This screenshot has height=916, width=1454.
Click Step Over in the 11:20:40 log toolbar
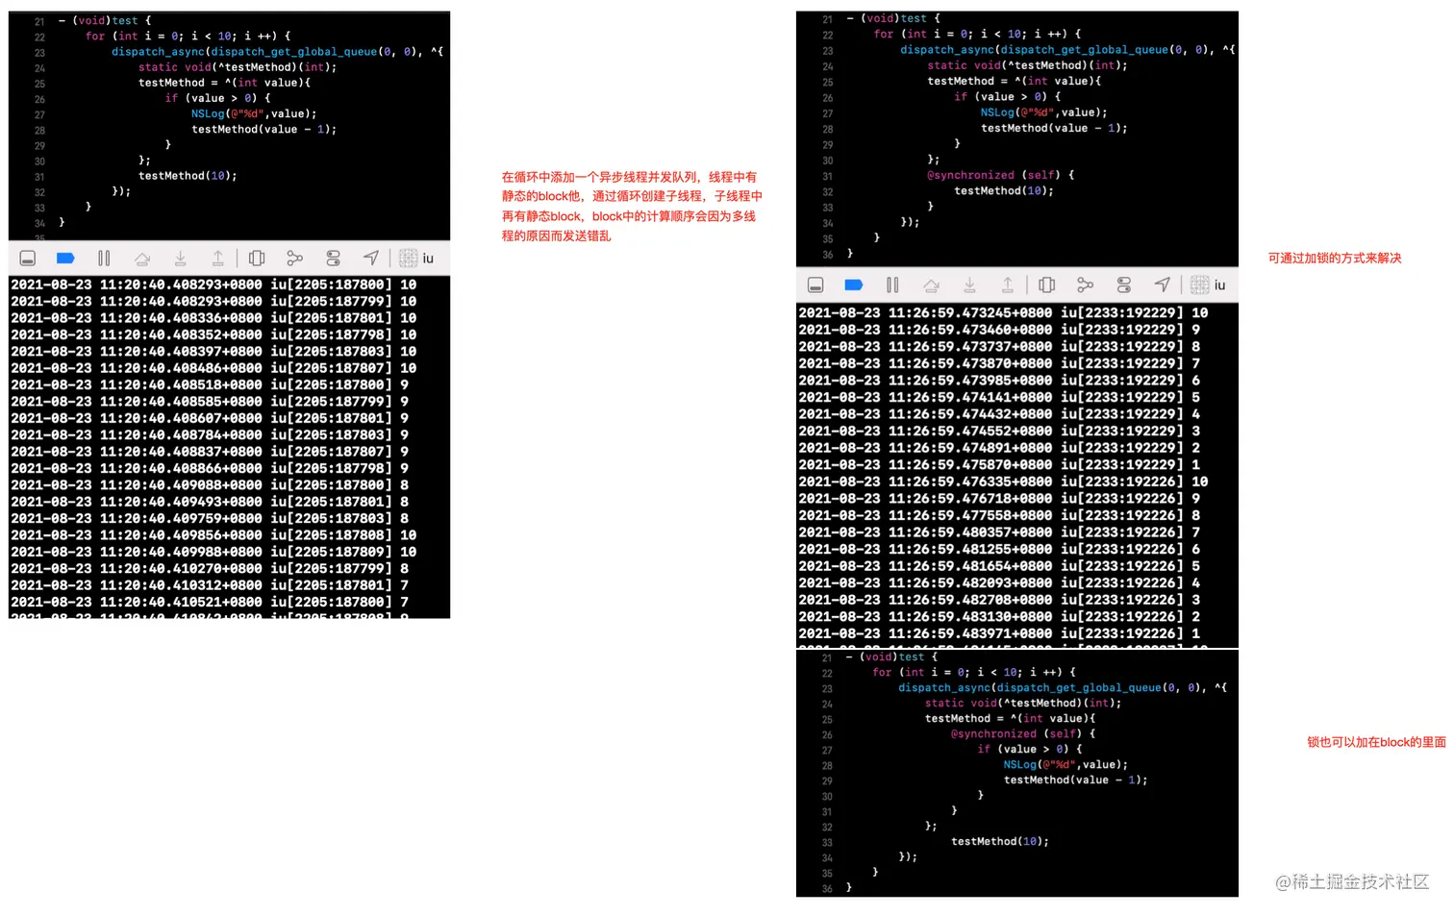142,259
